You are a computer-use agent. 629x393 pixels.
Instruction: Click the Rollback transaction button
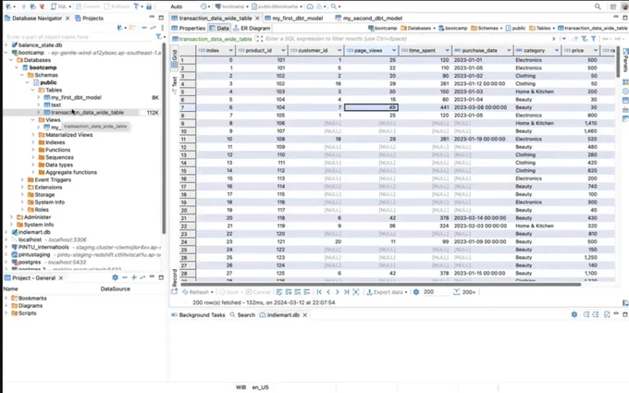click(x=117, y=6)
